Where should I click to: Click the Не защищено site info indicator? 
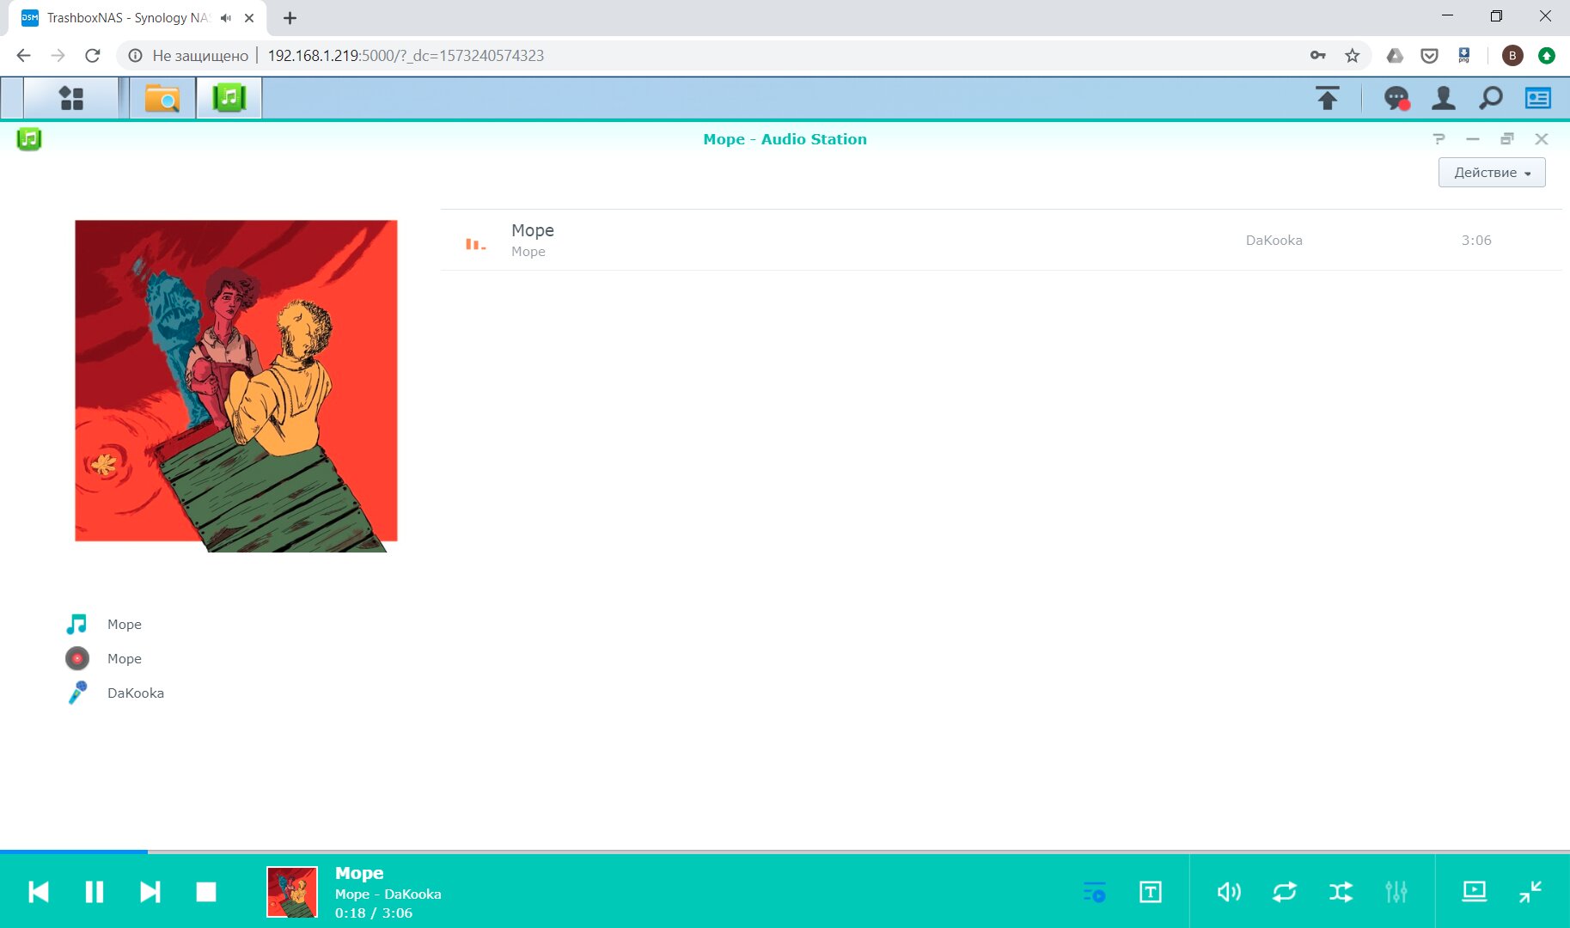point(188,56)
